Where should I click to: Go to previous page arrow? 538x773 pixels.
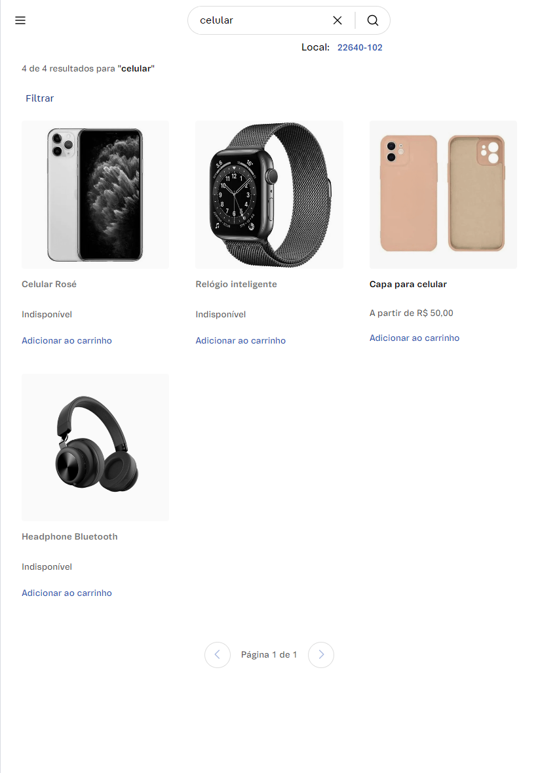[218, 655]
